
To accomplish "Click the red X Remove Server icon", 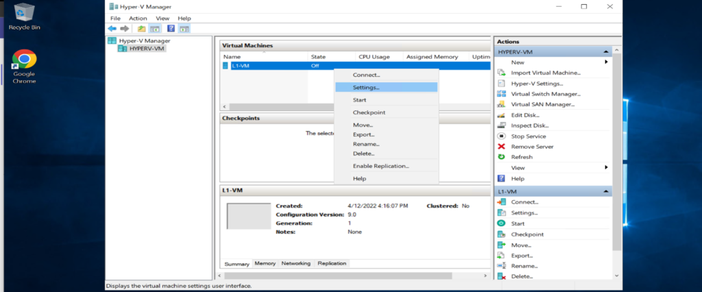I will tap(502, 147).
